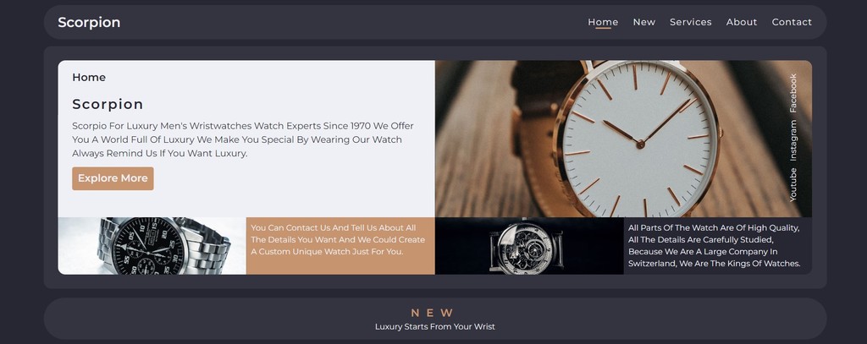Click the silver chronograph watch thumbnail

tap(152, 246)
